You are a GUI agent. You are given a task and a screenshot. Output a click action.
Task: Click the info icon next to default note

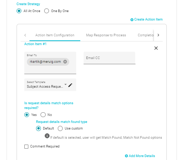pyautogui.click(x=47, y=136)
